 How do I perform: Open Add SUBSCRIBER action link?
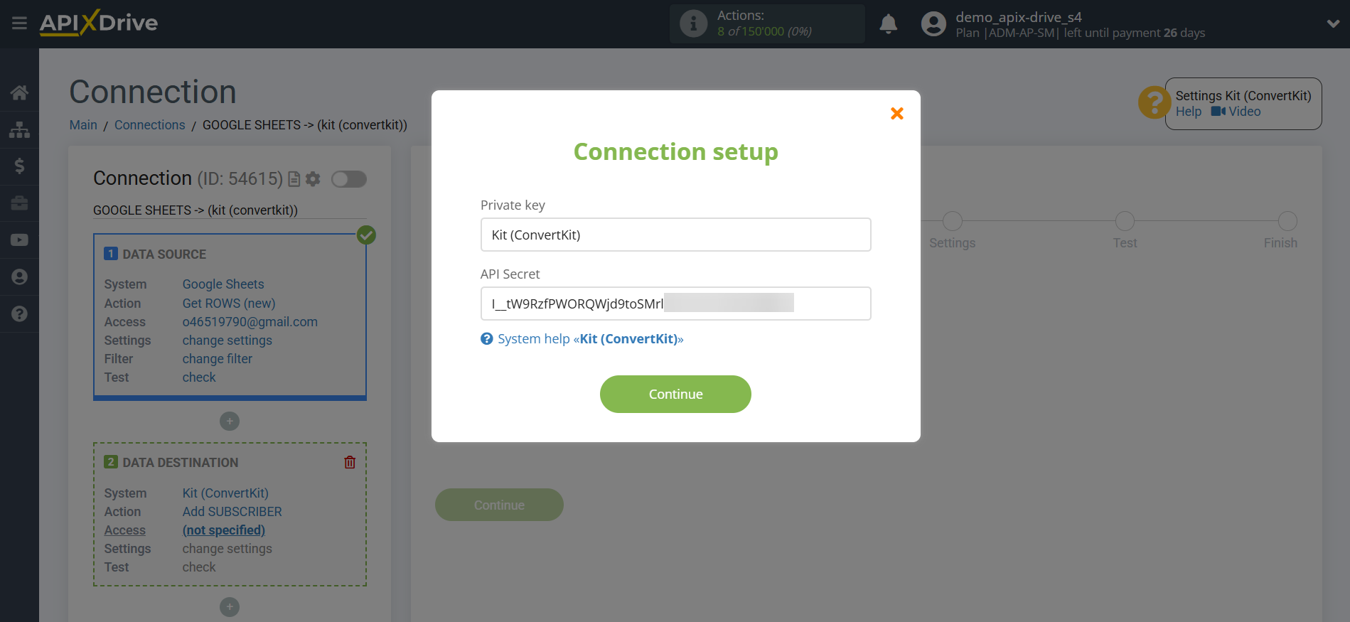click(x=232, y=512)
